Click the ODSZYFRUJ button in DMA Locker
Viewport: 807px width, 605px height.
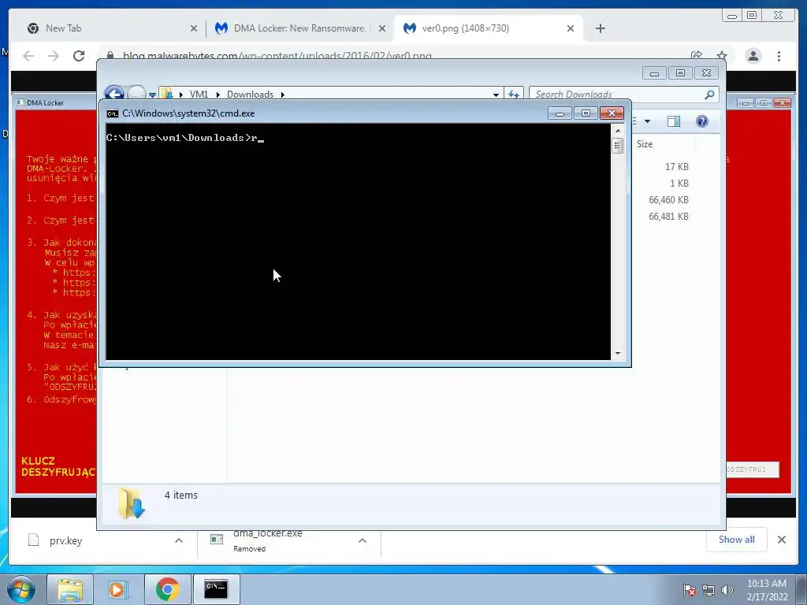tap(752, 470)
